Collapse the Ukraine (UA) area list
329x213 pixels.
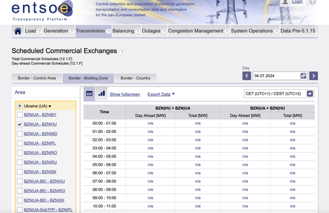[x=50, y=106]
